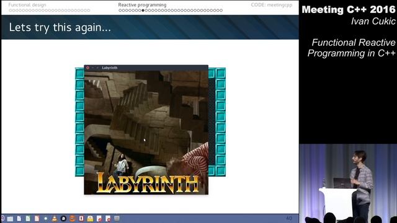Click the slide title 'Lets try this again...'
This screenshot has width=397, height=223.
[x=60, y=27]
